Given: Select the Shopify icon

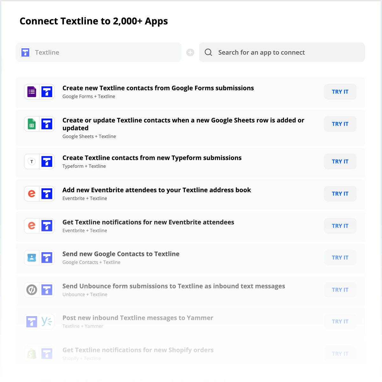Looking at the screenshot, I should click(31, 353).
